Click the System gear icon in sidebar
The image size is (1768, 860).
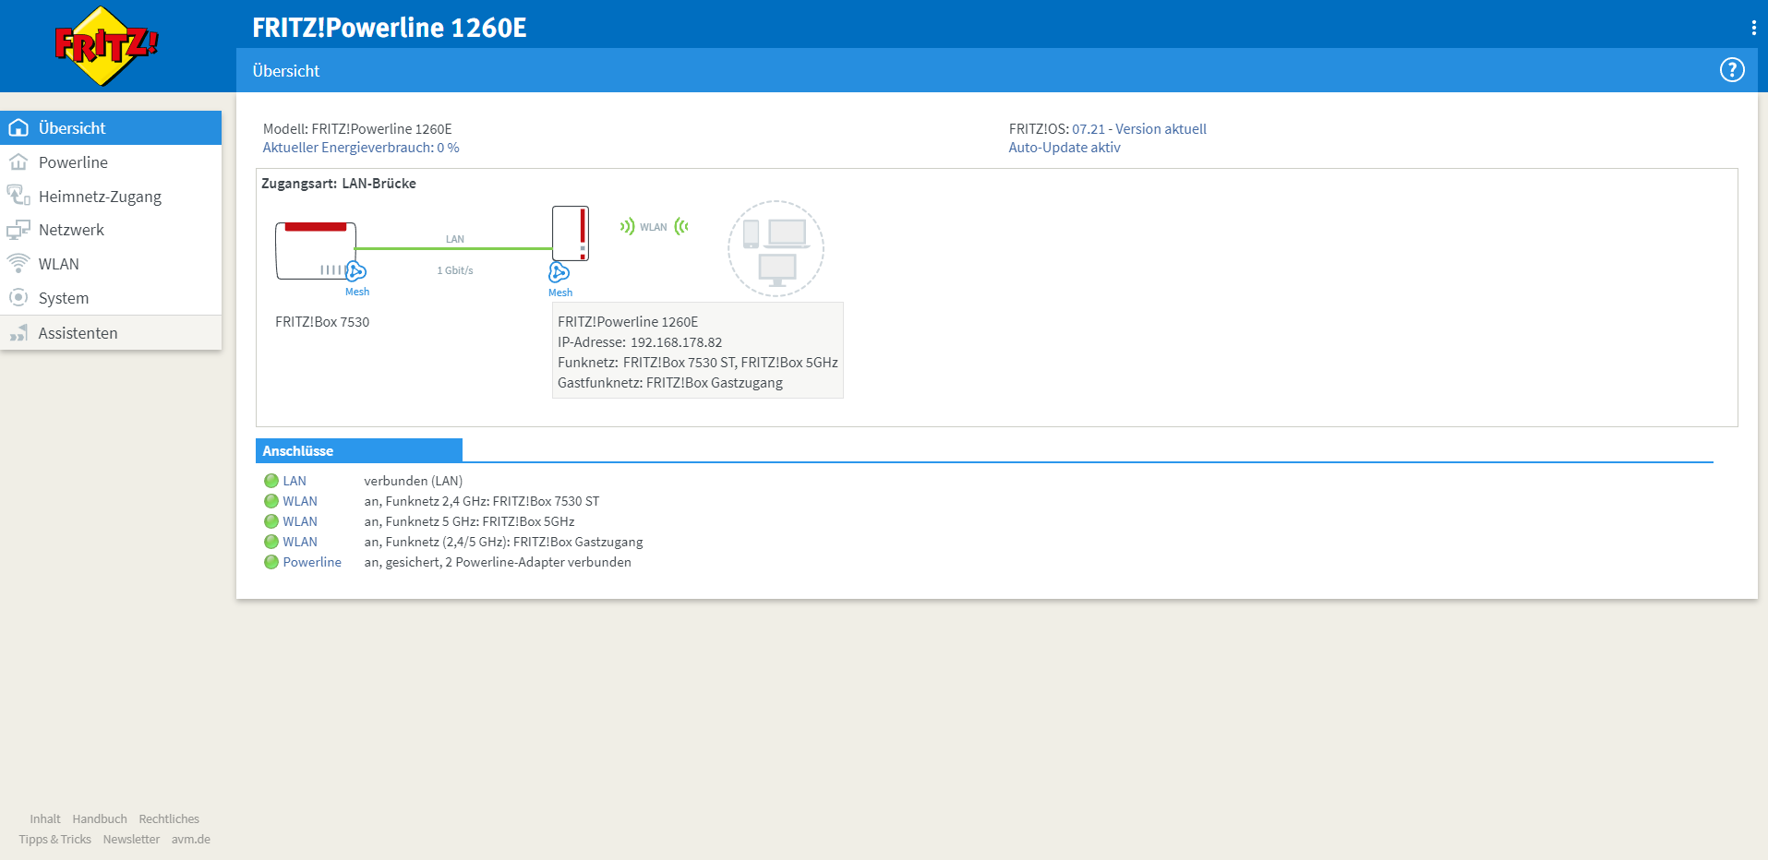tap(18, 298)
